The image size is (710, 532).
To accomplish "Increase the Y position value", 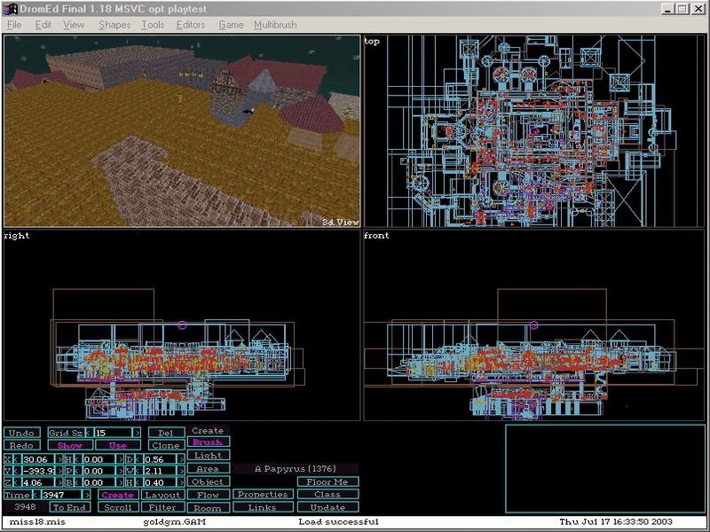I will click(x=59, y=471).
